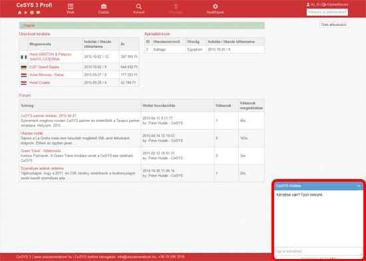This screenshot has height=261, width=366.
Task: Open the LUX* Grand Gaube offer
Action: [44, 67]
